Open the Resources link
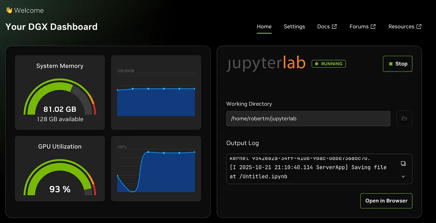Screen dimensions: 436x223 click(x=401, y=26)
